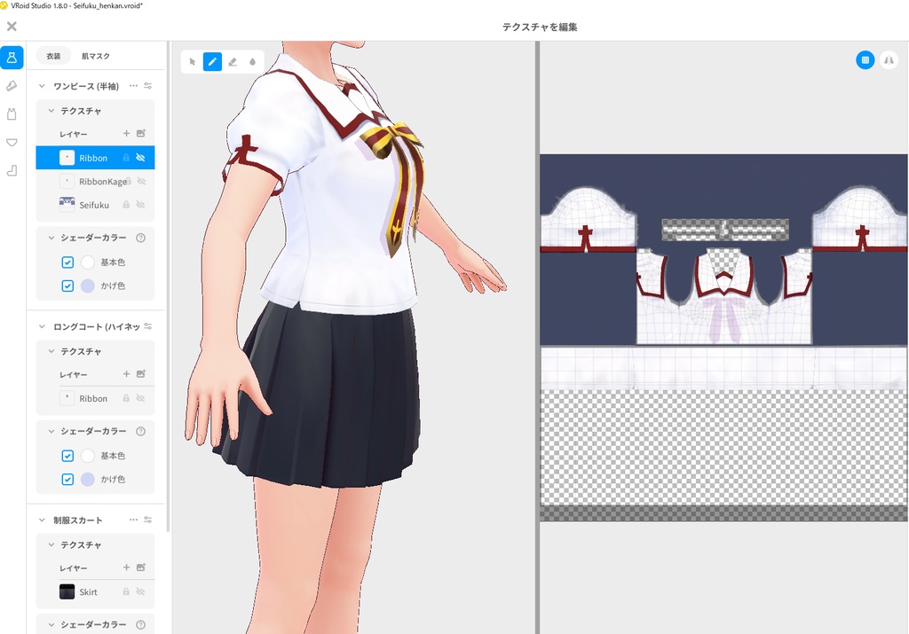Enable mirror symmetry painting
Image resolution: width=909 pixels, height=634 pixels.
pos(889,59)
